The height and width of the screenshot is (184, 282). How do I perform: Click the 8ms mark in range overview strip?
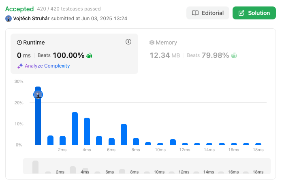pos(135,172)
